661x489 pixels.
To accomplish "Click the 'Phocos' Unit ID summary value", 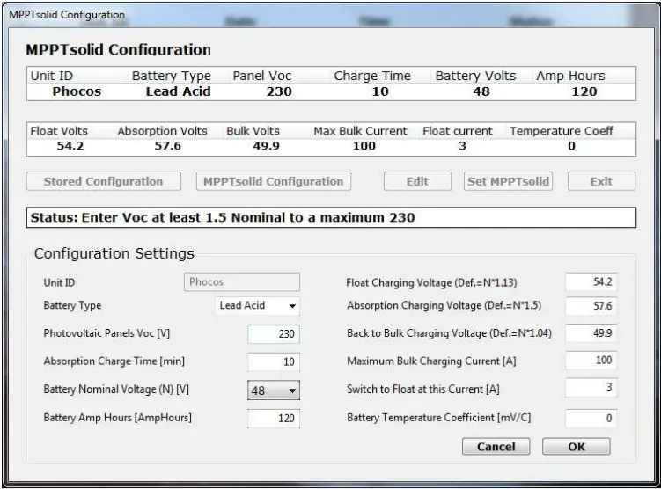I will click(x=77, y=91).
